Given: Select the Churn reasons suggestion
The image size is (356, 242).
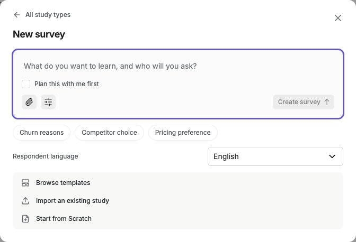Looking at the screenshot, I should tap(41, 133).
